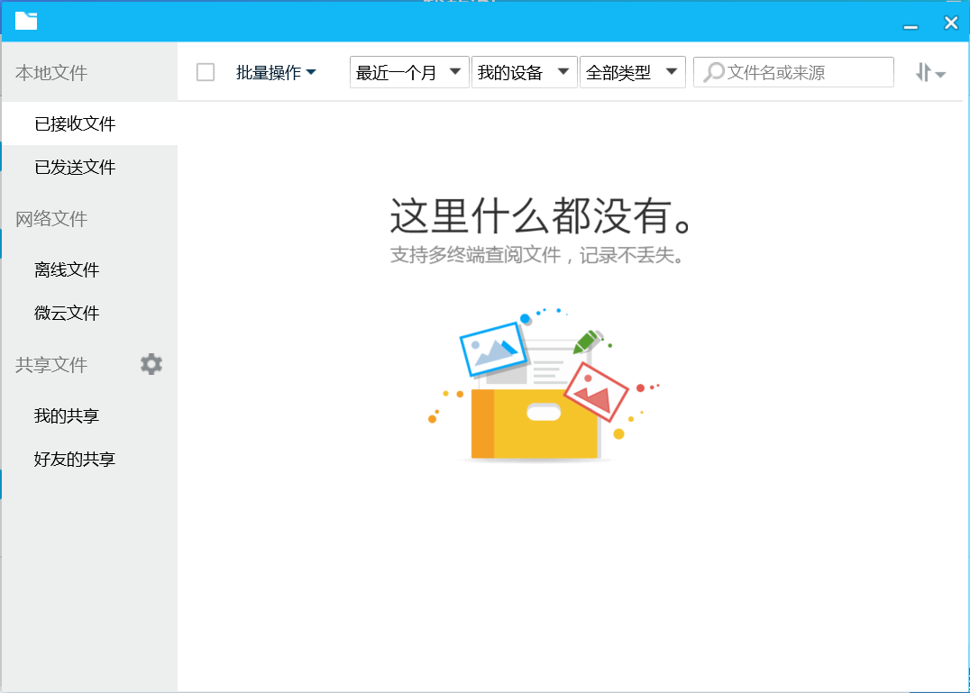Click the file manager folder icon in title bar

point(26,21)
